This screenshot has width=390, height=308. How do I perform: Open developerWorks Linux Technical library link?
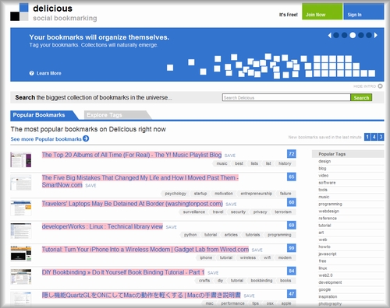click(102, 226)
